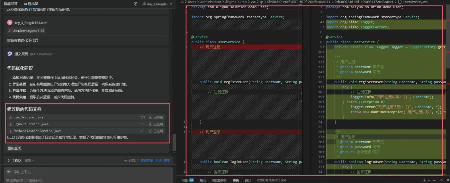Click the deleted line 7 用户注册 comment
450x183 pixels.
[210, 47]
